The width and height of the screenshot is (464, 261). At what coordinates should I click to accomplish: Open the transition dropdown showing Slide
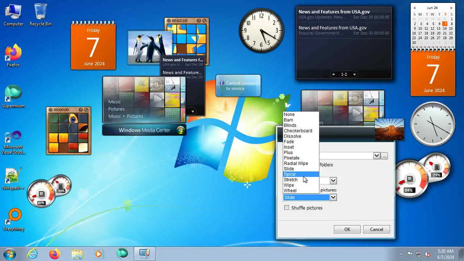pyautogui.click(x=333, y=198)
